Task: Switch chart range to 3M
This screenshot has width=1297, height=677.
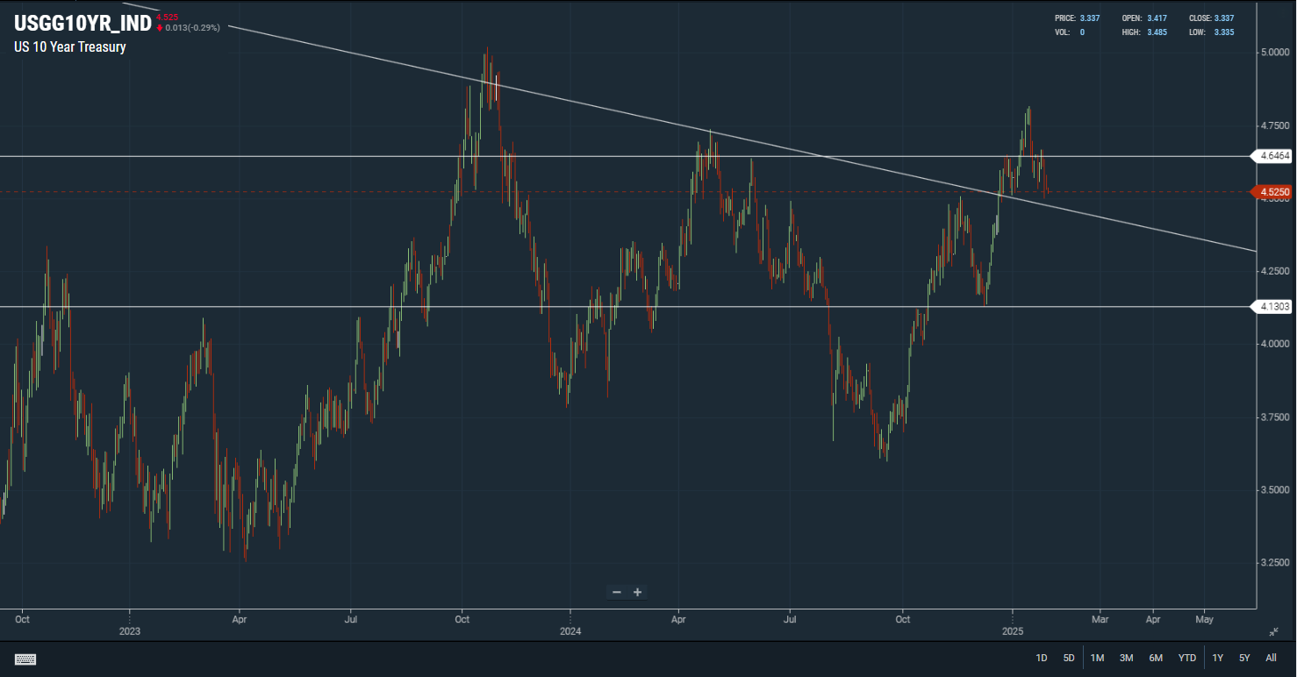Action: click(1127, 658)
